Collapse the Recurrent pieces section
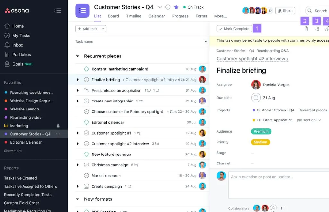 point(78,56)
